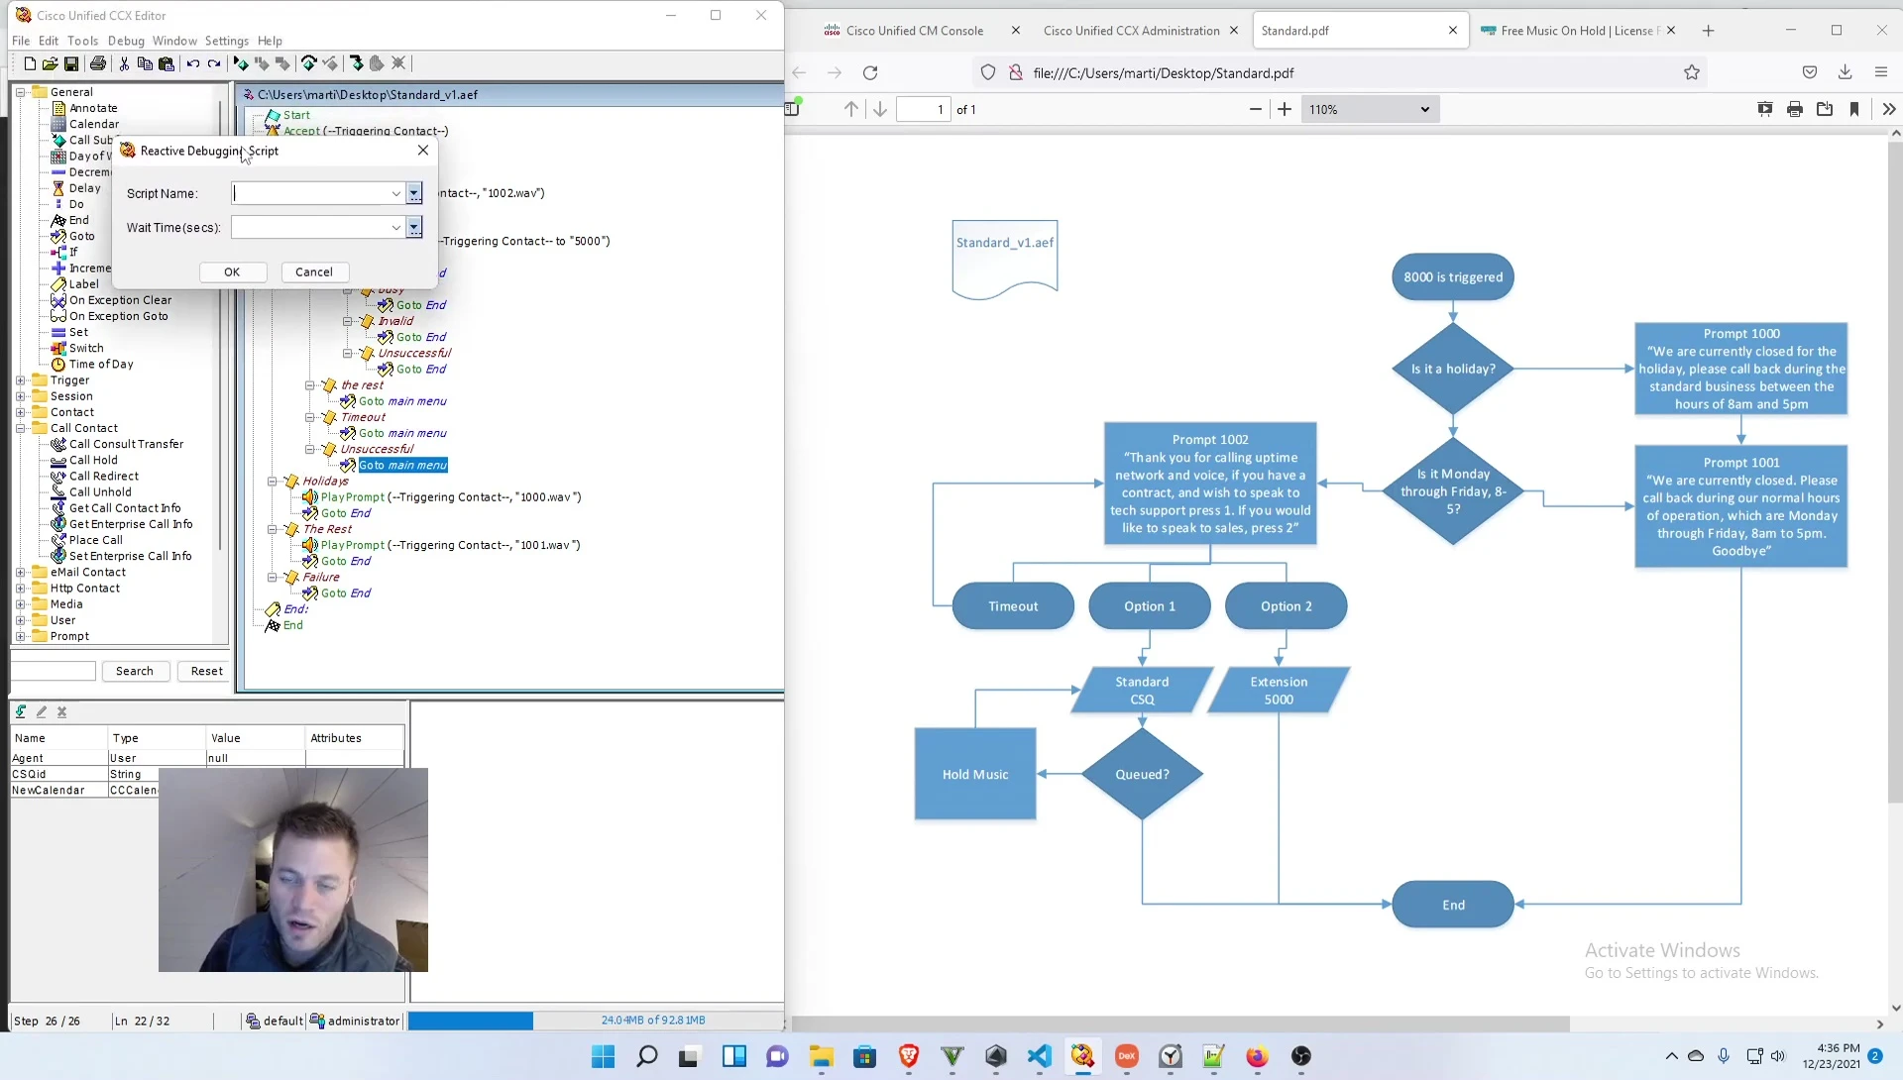
Task: Click the Copy toolbar icon
Action: [145, 63]
